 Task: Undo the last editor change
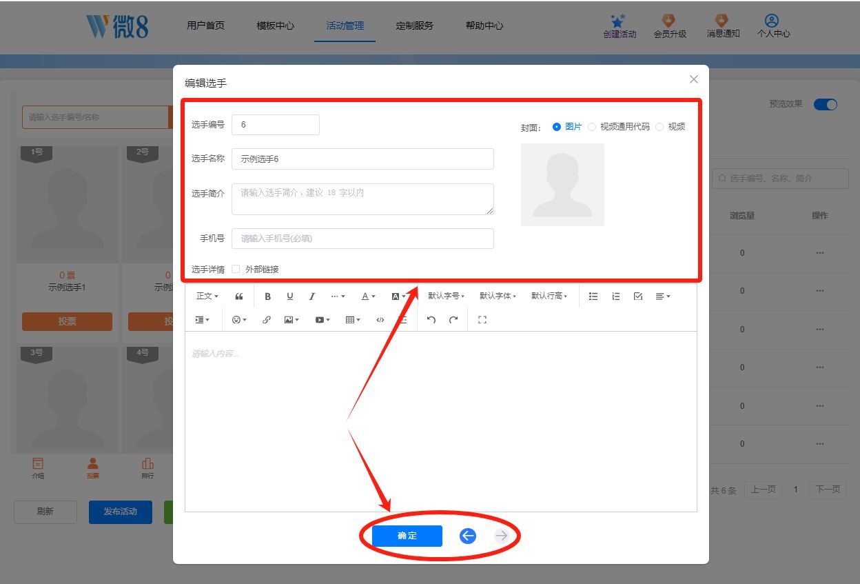point(431,320)
